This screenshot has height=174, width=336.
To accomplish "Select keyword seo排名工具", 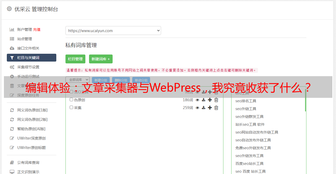I will [246, 101].
